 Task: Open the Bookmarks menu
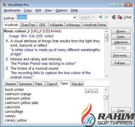12,10
